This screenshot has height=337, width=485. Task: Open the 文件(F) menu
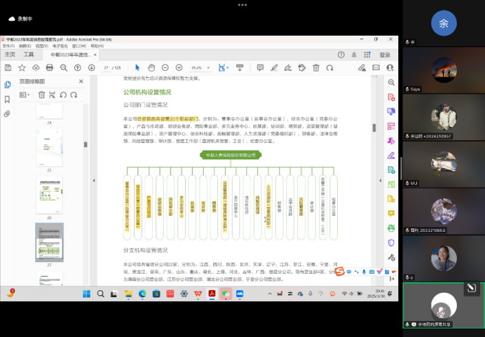point(8,46)
